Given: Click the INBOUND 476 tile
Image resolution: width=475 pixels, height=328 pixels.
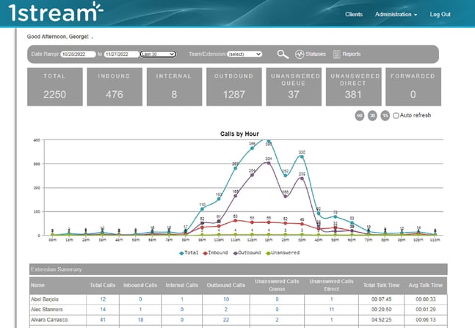Looking at the screenshot, I should click(x=115, y=87).
